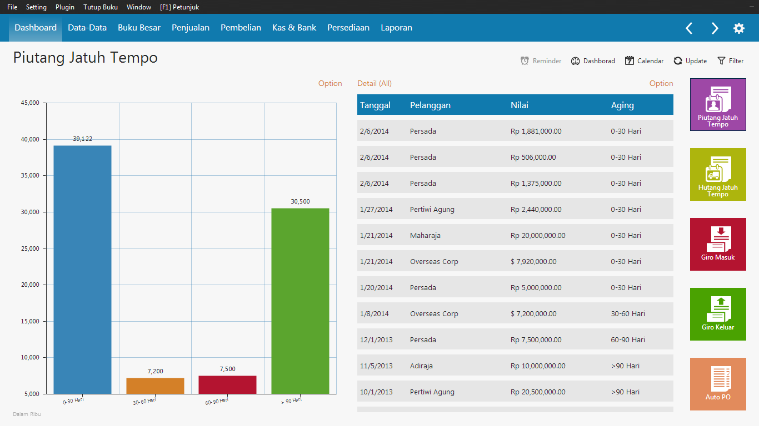
Task: Open the Tutup Buku menu
Action: point(101,7)
